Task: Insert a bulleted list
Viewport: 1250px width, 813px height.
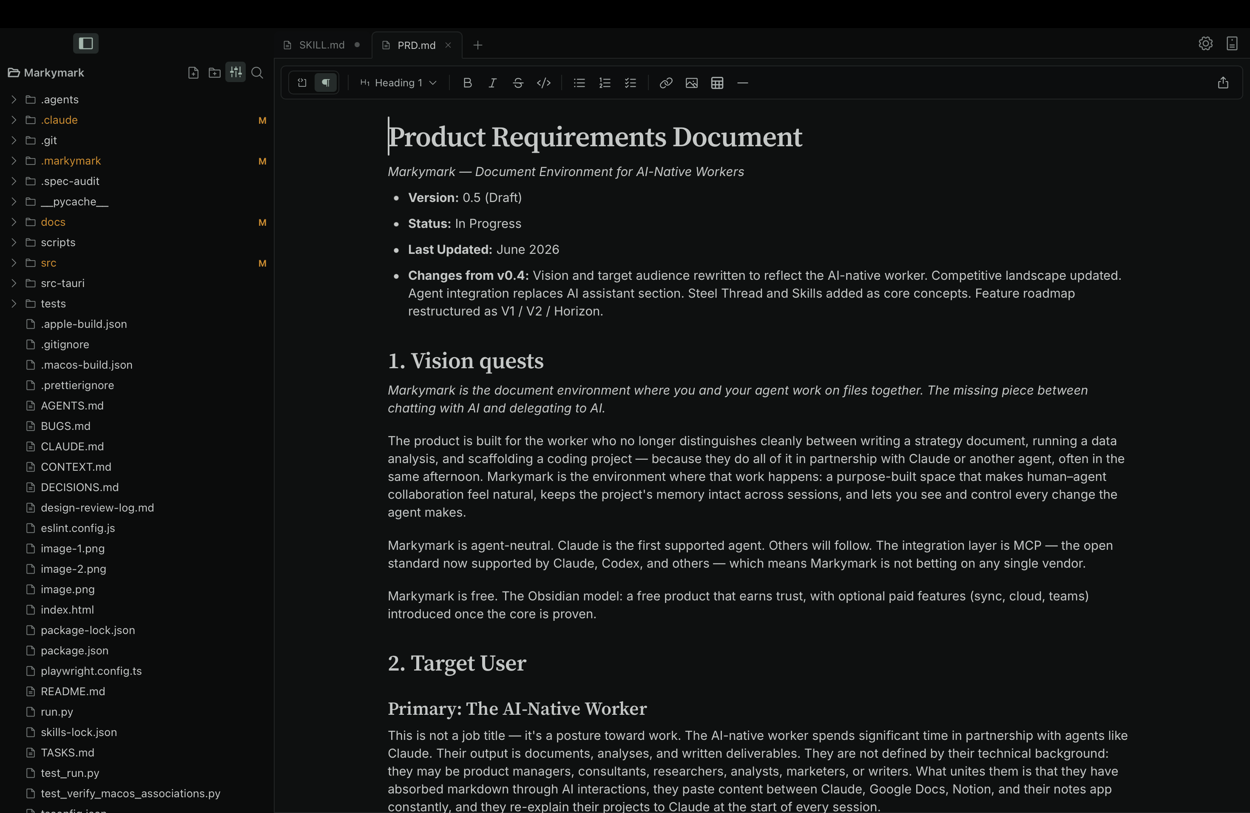Action: coord(580,83)
